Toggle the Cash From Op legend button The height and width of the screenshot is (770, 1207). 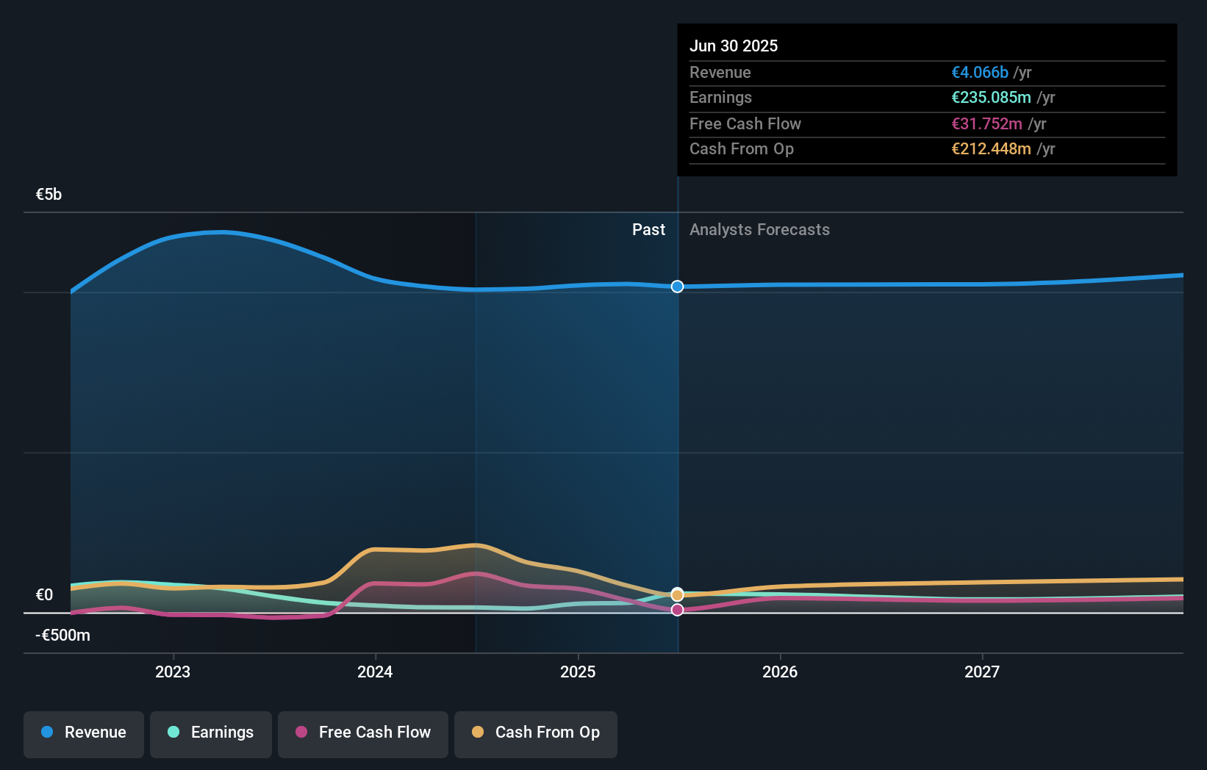(536, 734)
